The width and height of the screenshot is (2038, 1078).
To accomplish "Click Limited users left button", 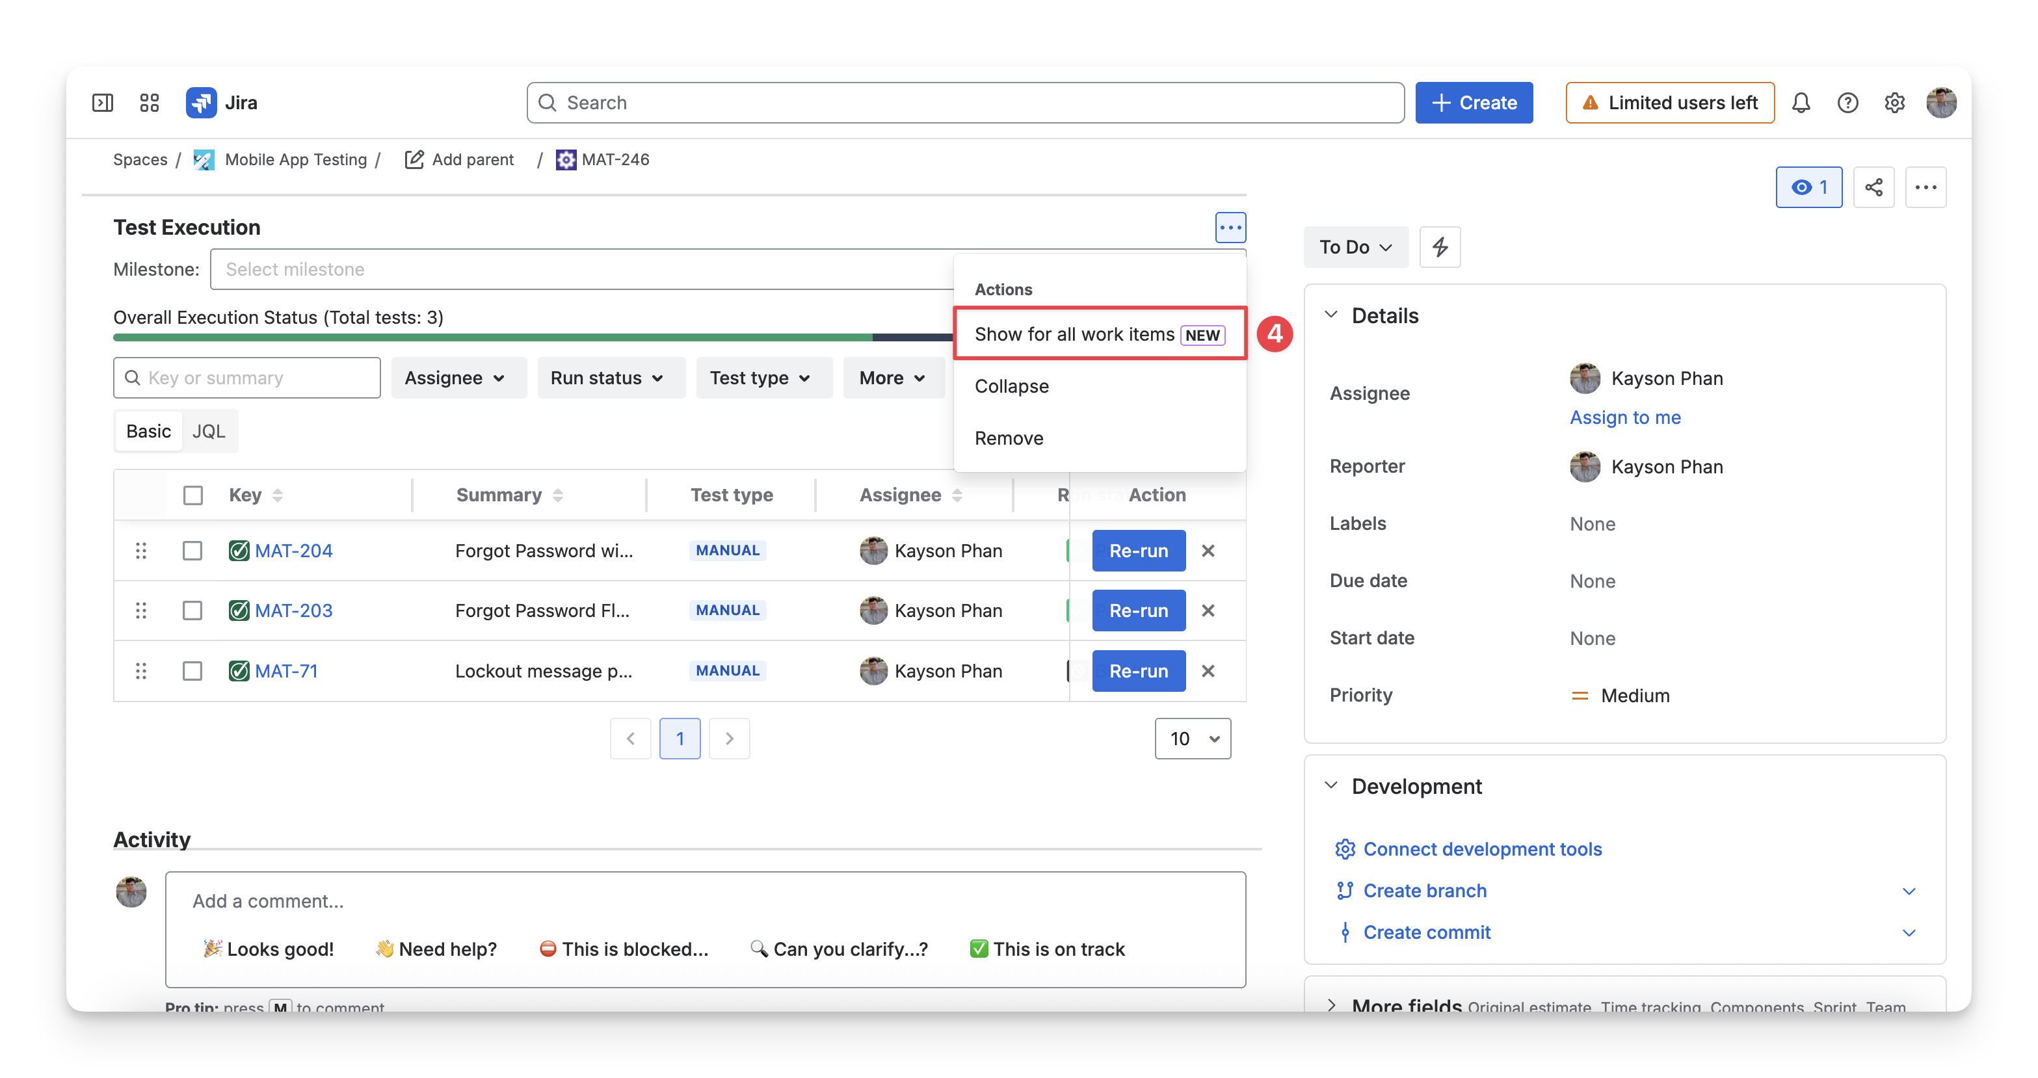I will pyautogui.click(x=1669, y=103).
